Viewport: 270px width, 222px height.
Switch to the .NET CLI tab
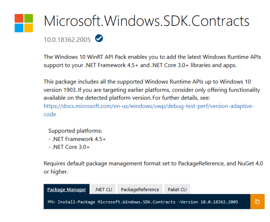[x=103, y=190]
